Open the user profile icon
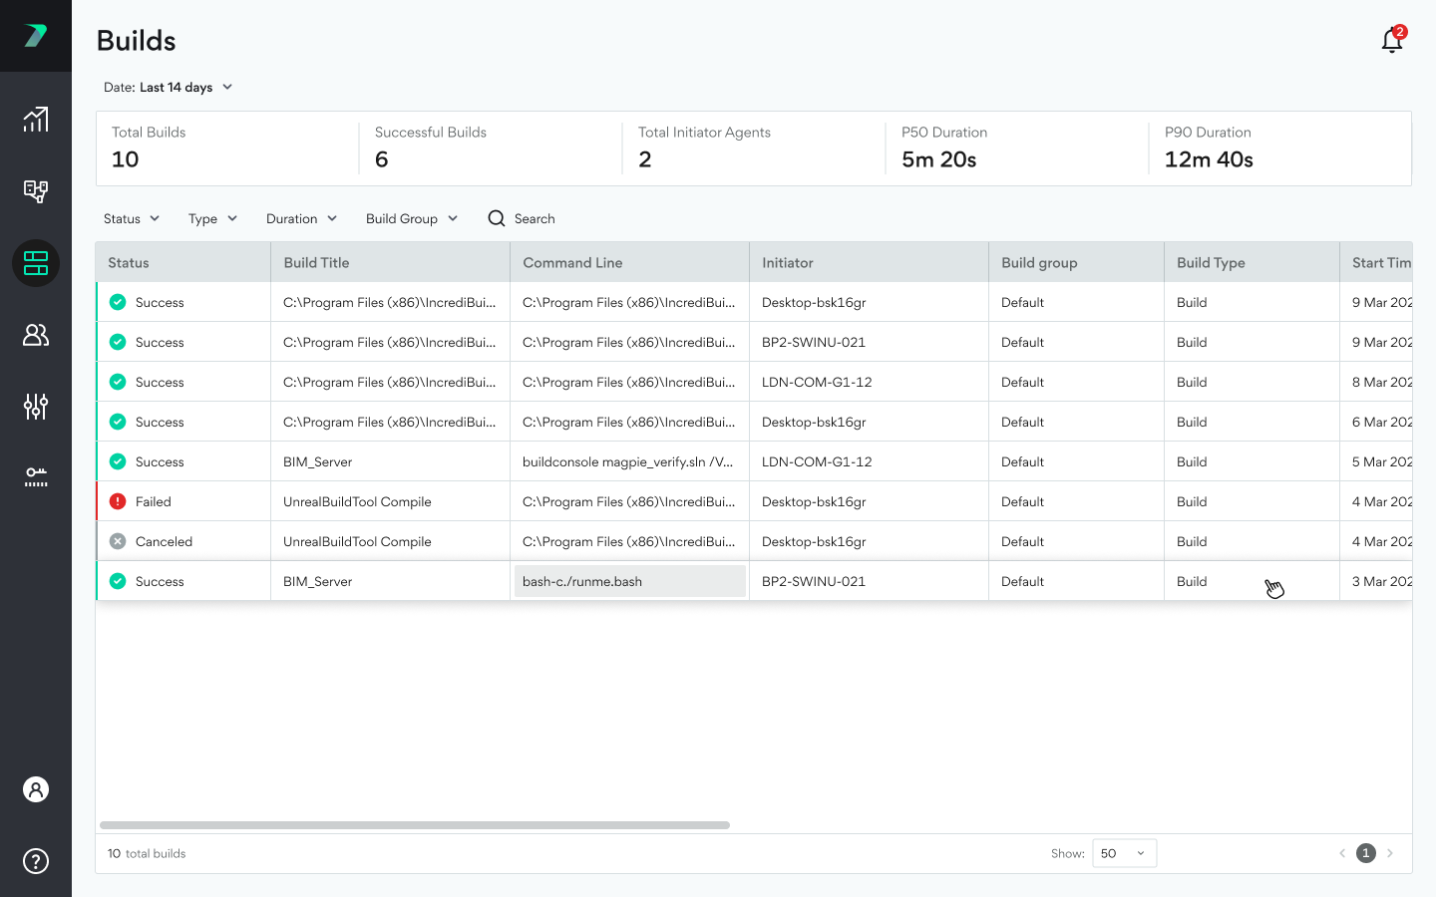 point(36,789)
